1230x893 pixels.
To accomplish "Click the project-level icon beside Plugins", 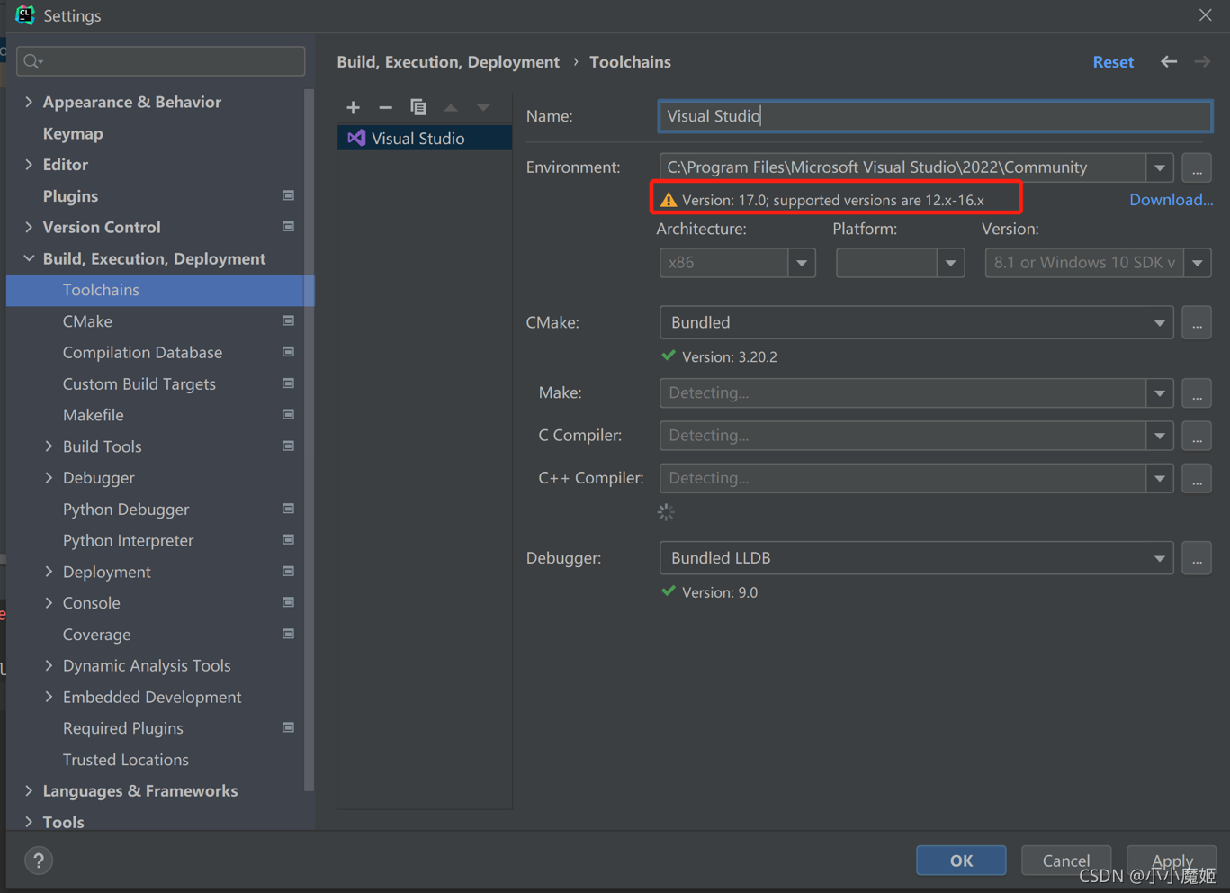I will (288, 195).
